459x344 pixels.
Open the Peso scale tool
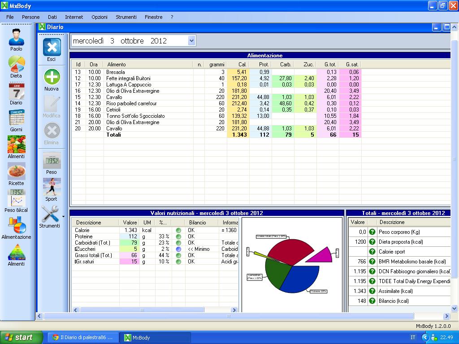52,160
